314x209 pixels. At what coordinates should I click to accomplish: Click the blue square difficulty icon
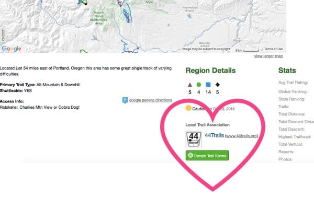(x=208, y=84)
